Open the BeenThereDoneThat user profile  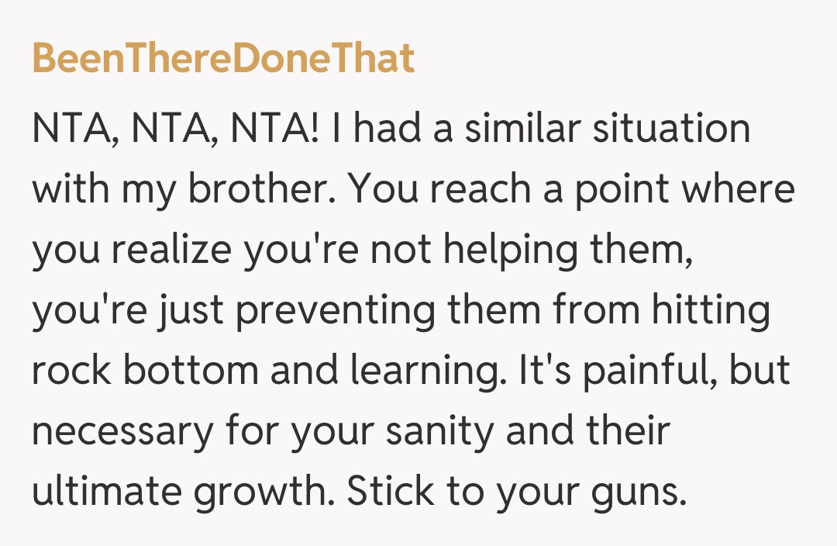(223, 59)
